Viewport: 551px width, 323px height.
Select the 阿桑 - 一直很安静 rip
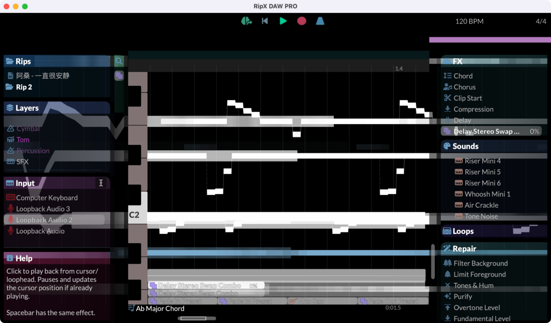click(43, 76)
